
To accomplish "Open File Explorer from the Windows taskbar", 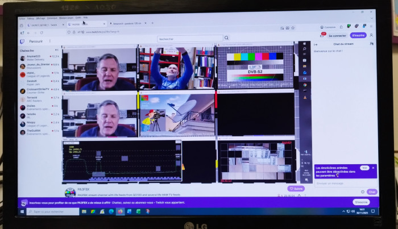I will 84,211.
